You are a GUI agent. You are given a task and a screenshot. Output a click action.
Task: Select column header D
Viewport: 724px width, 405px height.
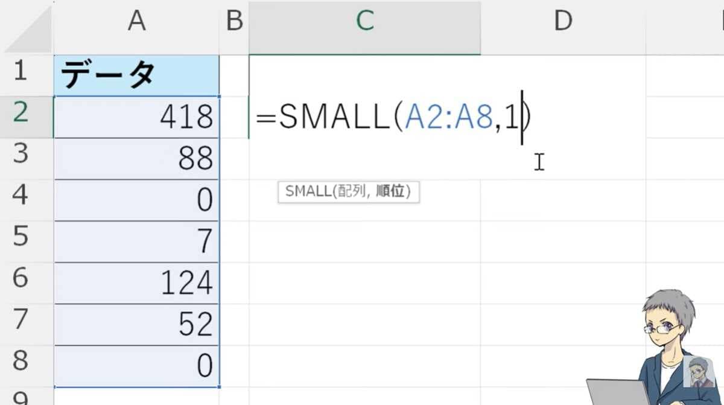[564, 21]
